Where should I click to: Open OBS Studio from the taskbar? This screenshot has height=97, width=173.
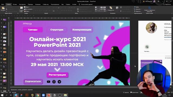[x=60, y=95]
